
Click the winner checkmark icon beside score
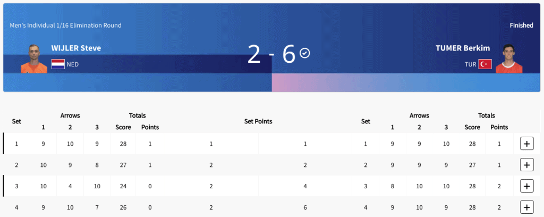tap(304, 53)
